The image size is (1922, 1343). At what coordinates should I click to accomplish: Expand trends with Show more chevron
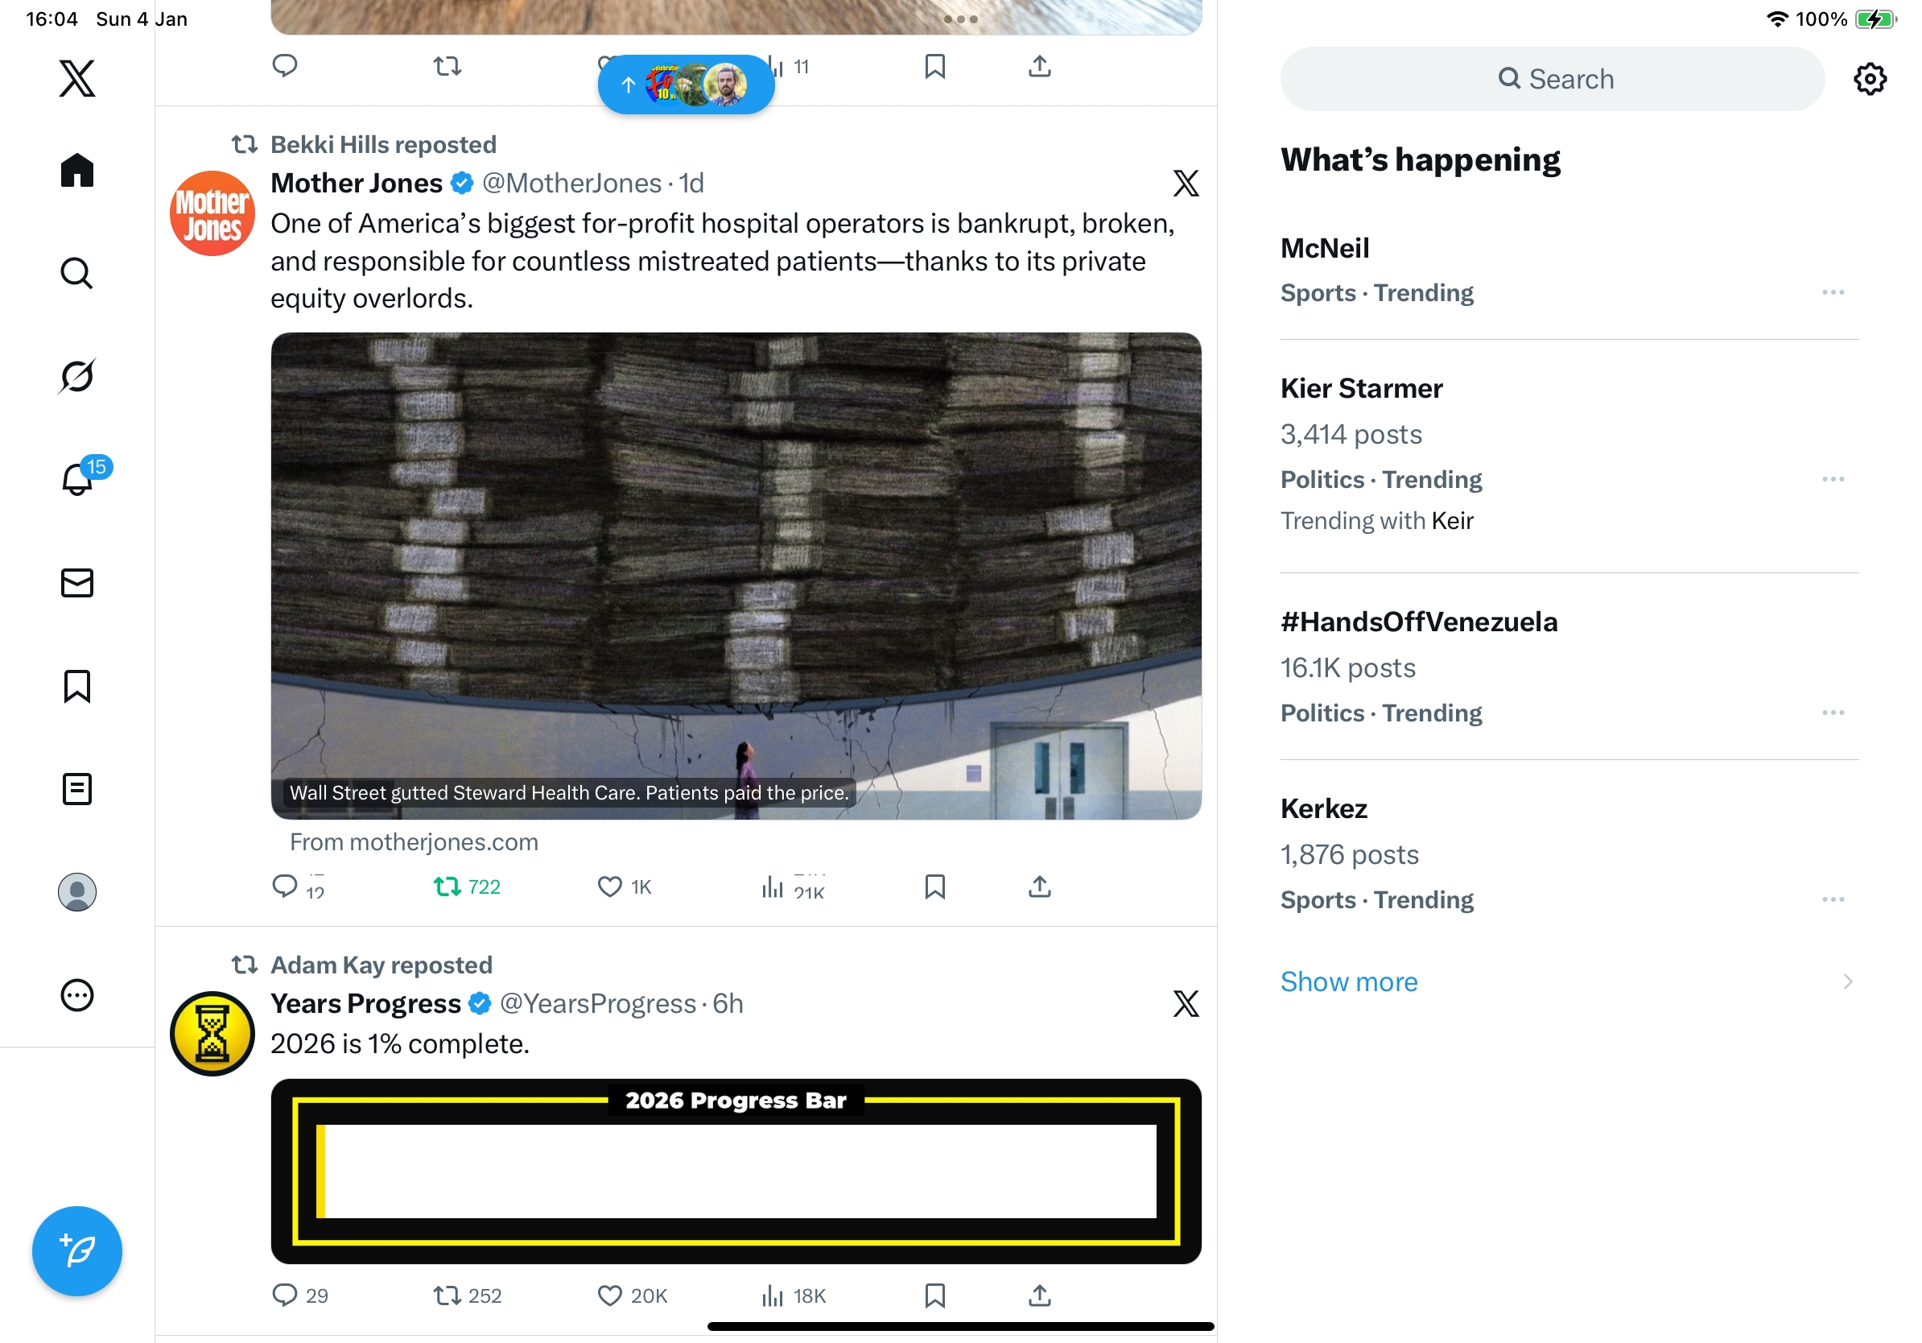tap(1847, 981)
